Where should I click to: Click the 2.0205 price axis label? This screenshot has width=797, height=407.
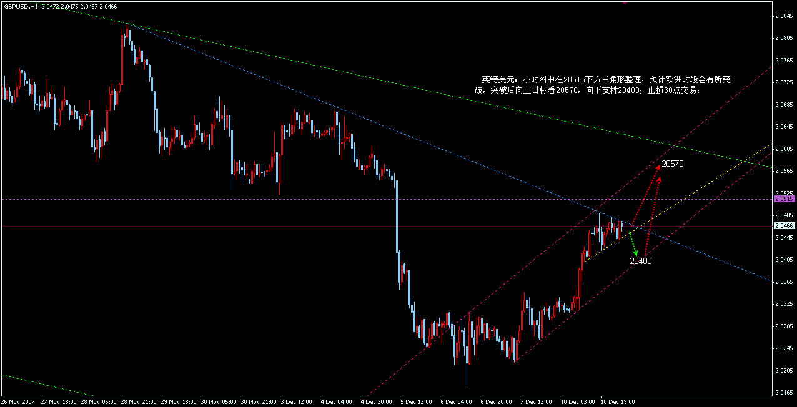pyautogui.click(x=785, y=370)
